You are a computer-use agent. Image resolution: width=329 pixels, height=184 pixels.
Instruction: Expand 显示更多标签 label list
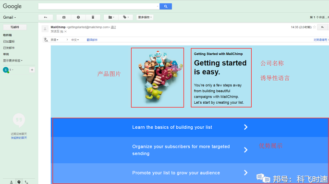12,61
